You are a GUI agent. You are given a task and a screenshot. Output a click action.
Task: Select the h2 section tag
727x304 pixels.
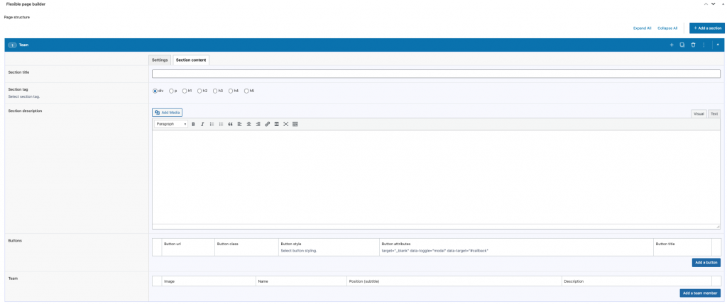point(199,91)
